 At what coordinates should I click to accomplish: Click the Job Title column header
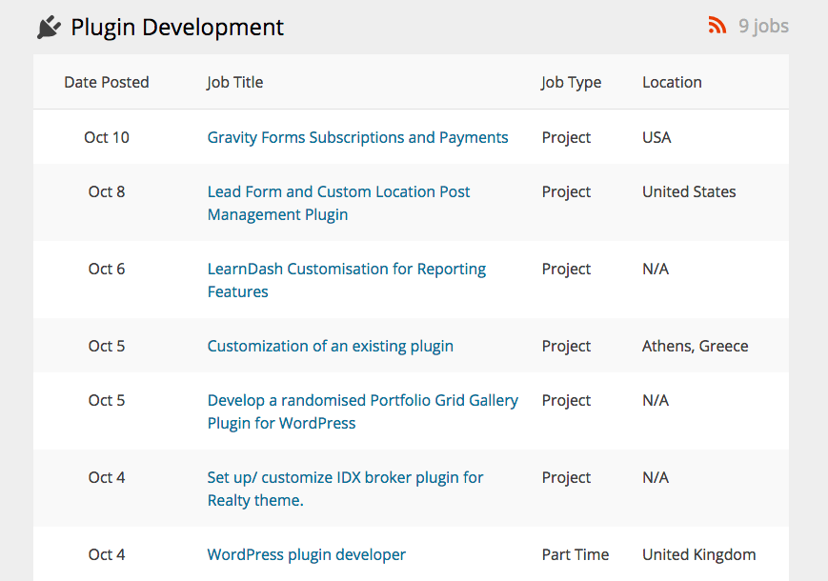click(x=234, y=82)
